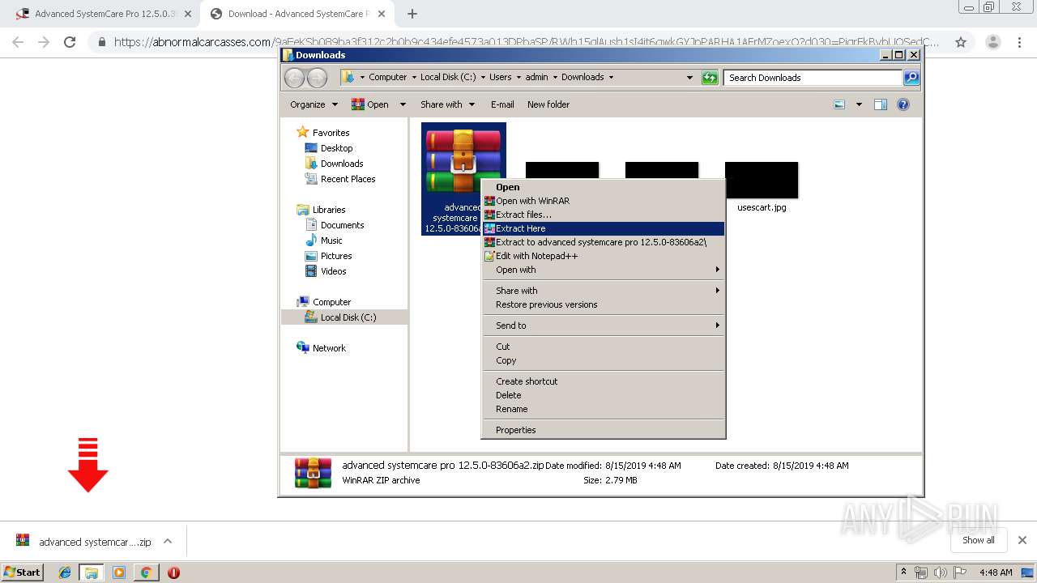
Task: Open a new Chrome tab
Action: point(412,14)
